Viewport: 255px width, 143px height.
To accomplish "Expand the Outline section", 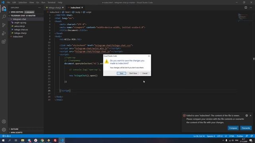I will click(14, 129).
